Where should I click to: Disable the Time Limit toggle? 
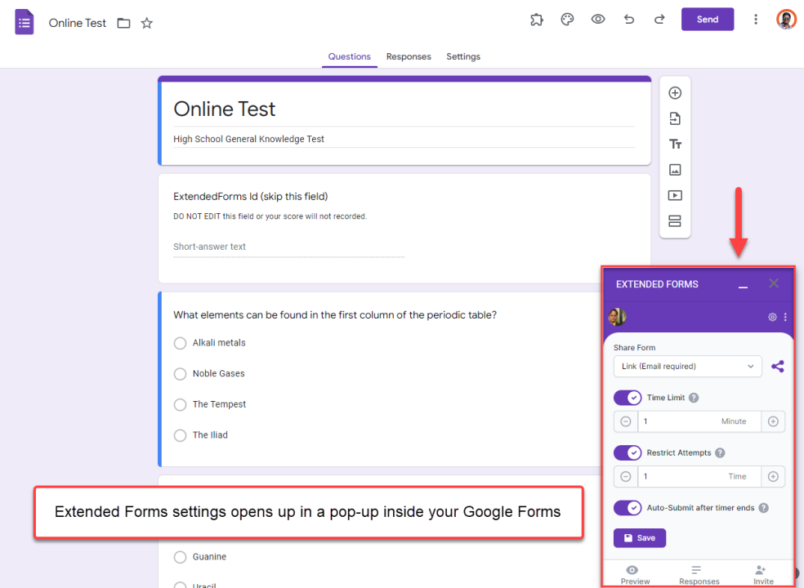pyautogui.click(x=628, y=398)
